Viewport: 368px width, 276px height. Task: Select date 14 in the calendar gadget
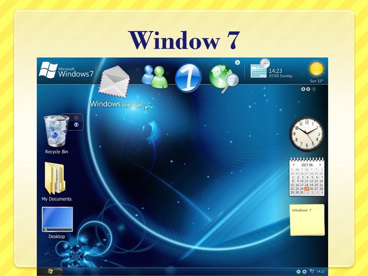[321, 181]
